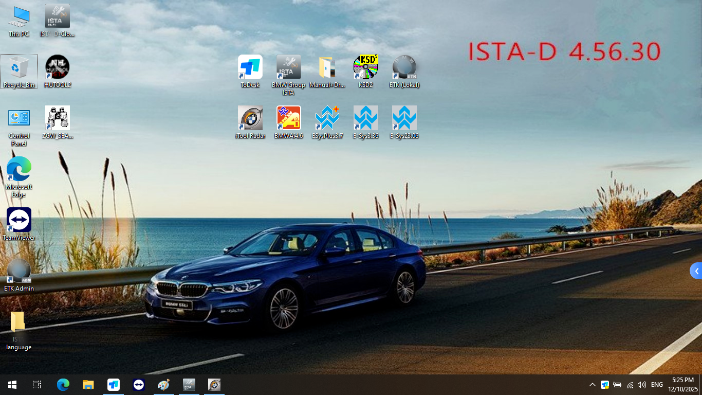
Task: Open the speaker volume control in tray
Action: point(641,385)
